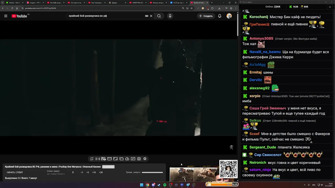
Task: Click the Online: 2244 viewer counter
Action: tap(273, 7)
